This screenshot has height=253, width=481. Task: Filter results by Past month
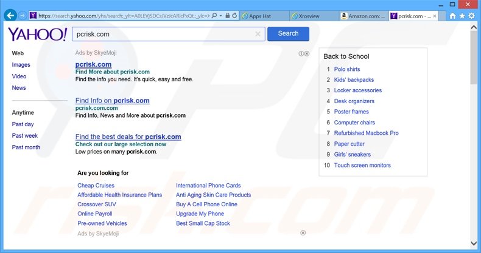click(x=26, y=147)
